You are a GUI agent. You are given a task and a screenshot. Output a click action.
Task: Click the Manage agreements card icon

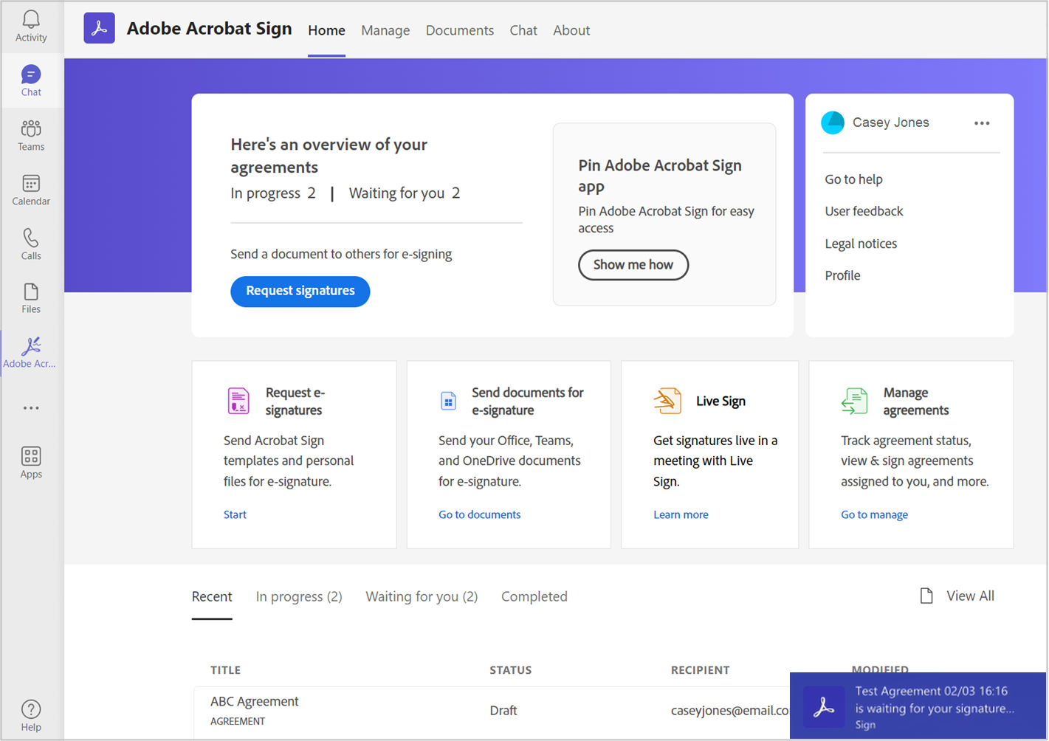855,401
